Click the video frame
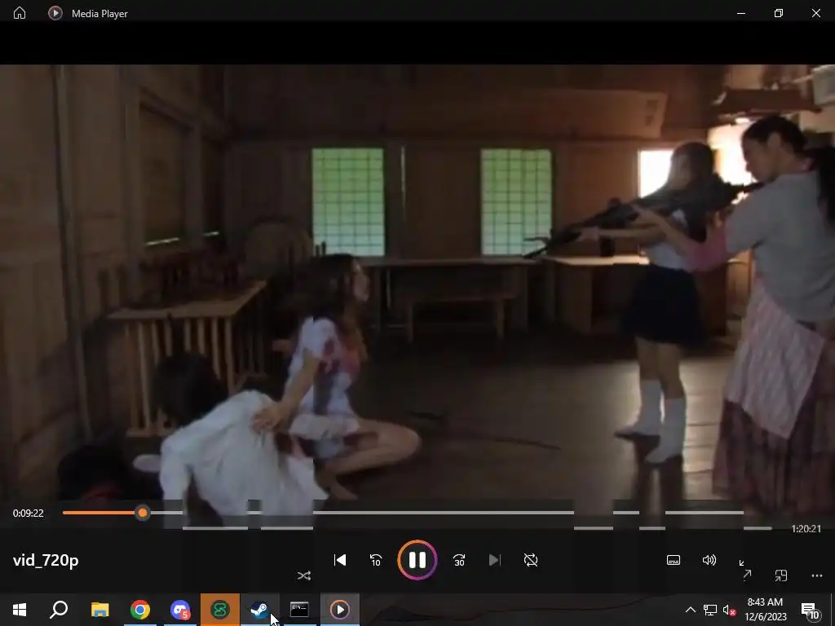 (x=417, y=282)
